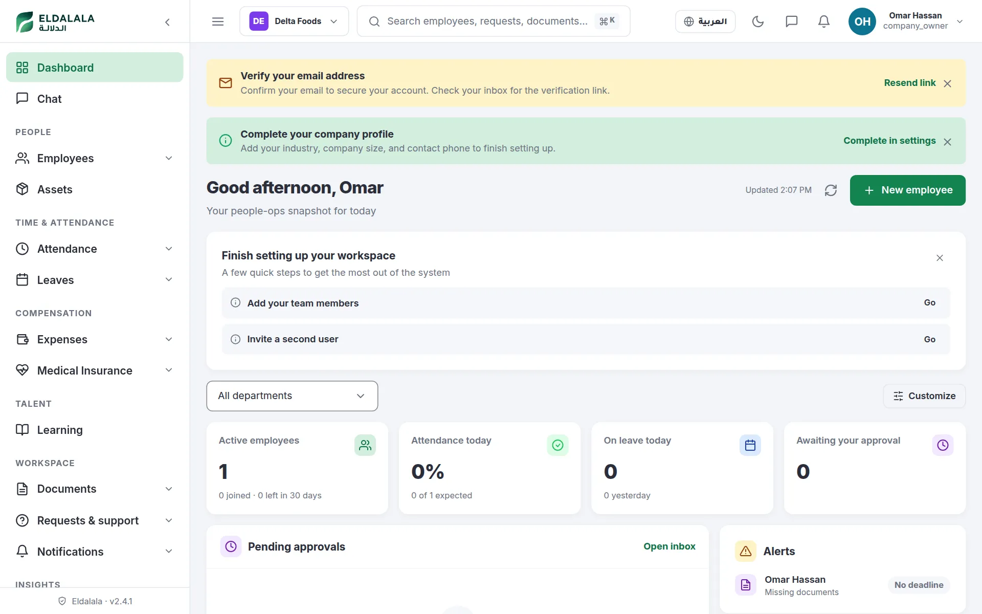Click the Omar Hassan missing documents icon
The image size is (982, 614).
[x=746, y=585]
